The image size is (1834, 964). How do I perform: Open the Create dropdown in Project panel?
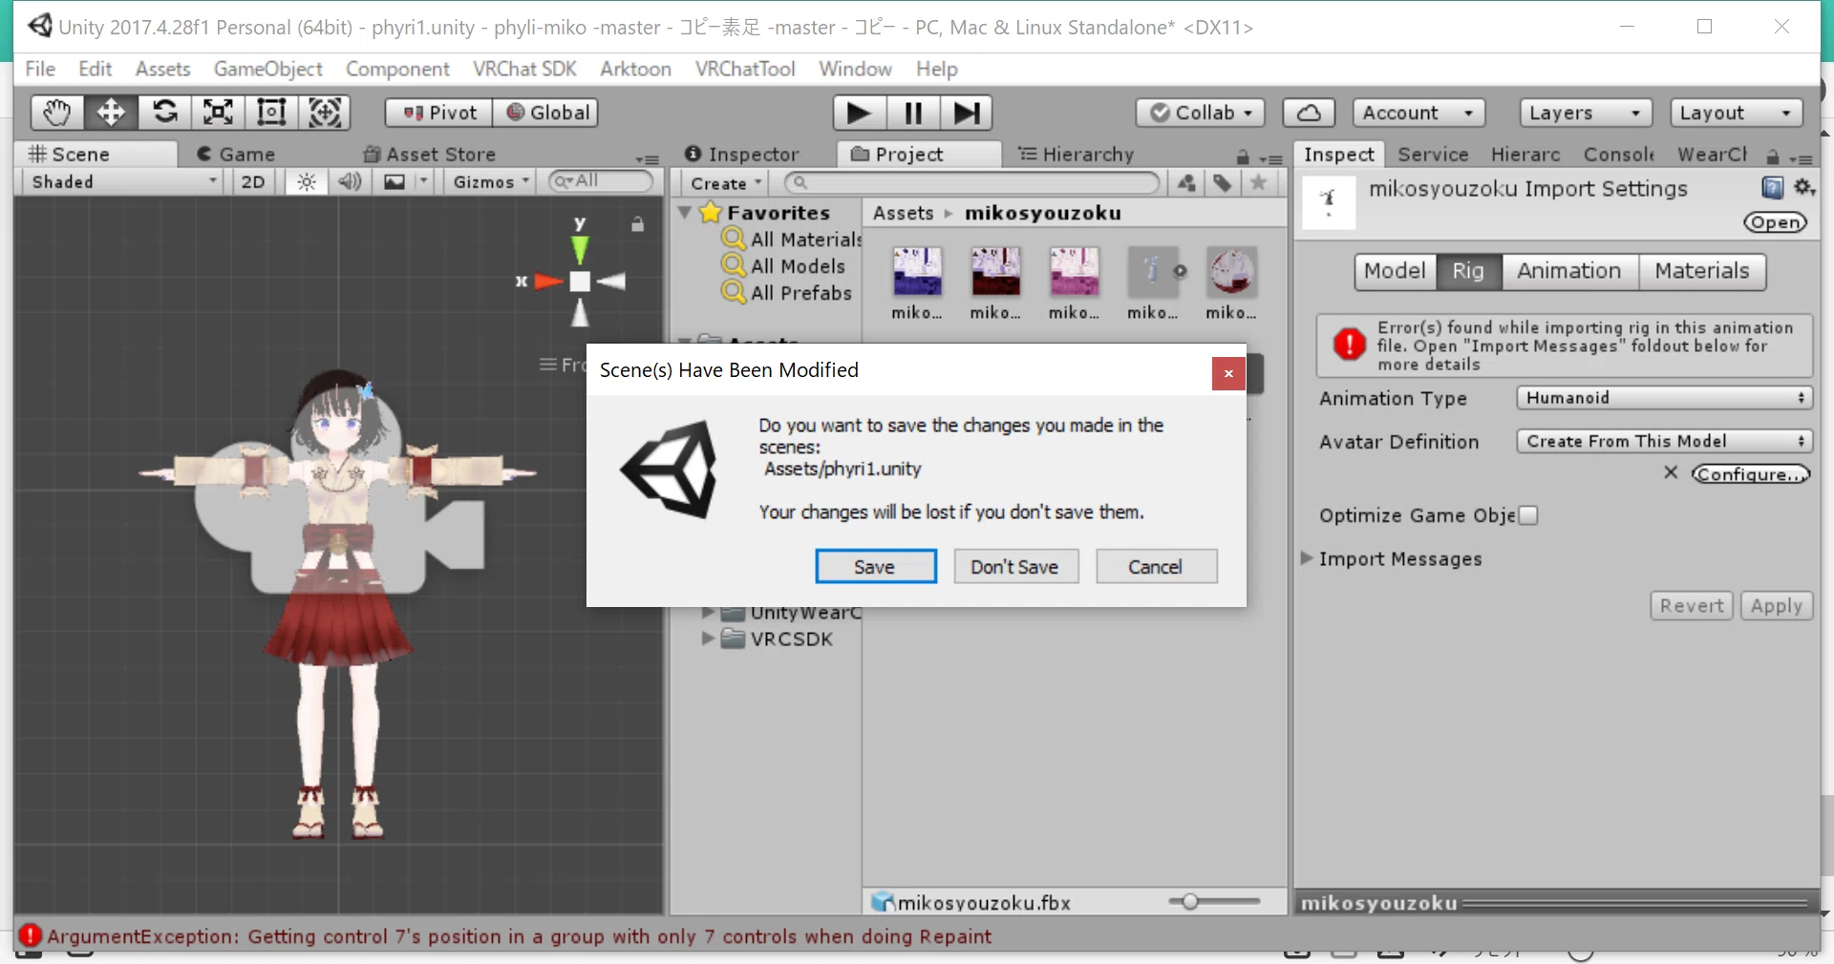click(x=726, y=183)
